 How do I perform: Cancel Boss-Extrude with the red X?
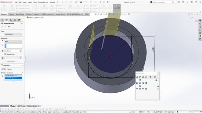[5, 27]
